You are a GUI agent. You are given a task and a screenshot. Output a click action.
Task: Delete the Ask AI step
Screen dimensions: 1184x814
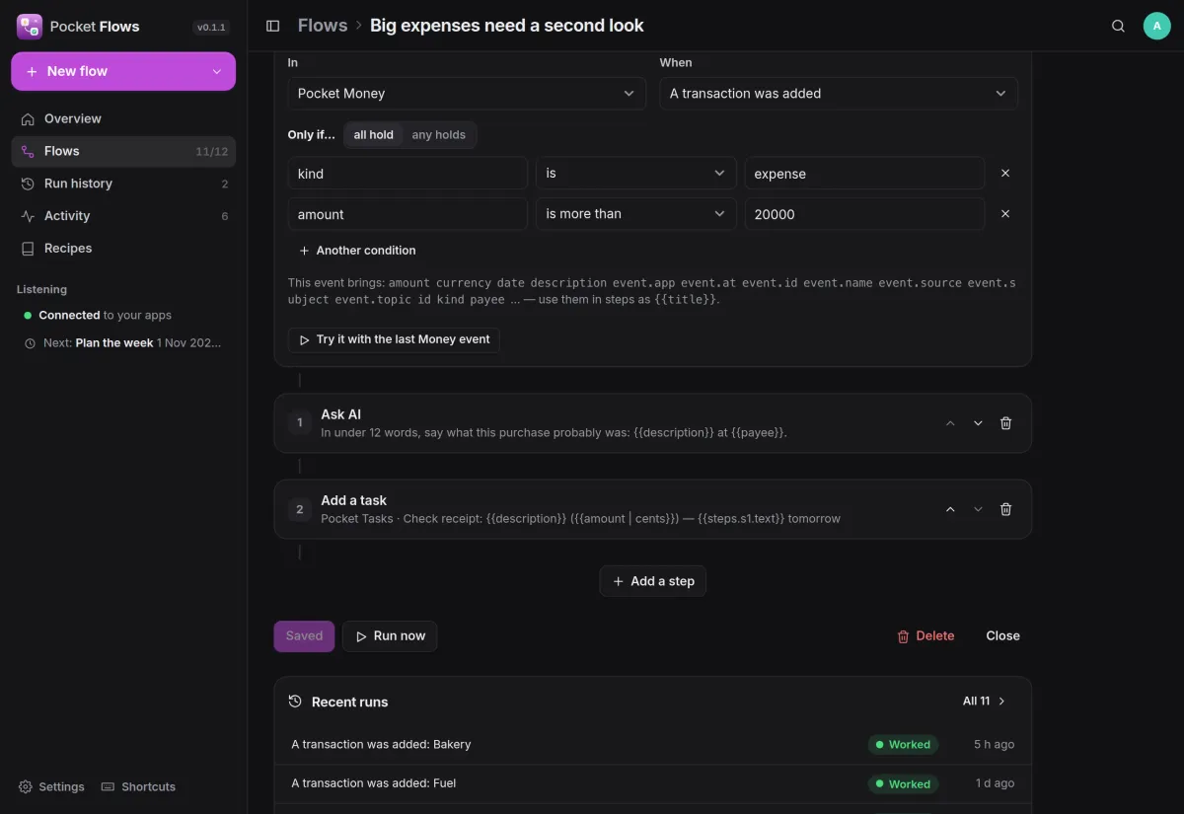point(1005,423)
